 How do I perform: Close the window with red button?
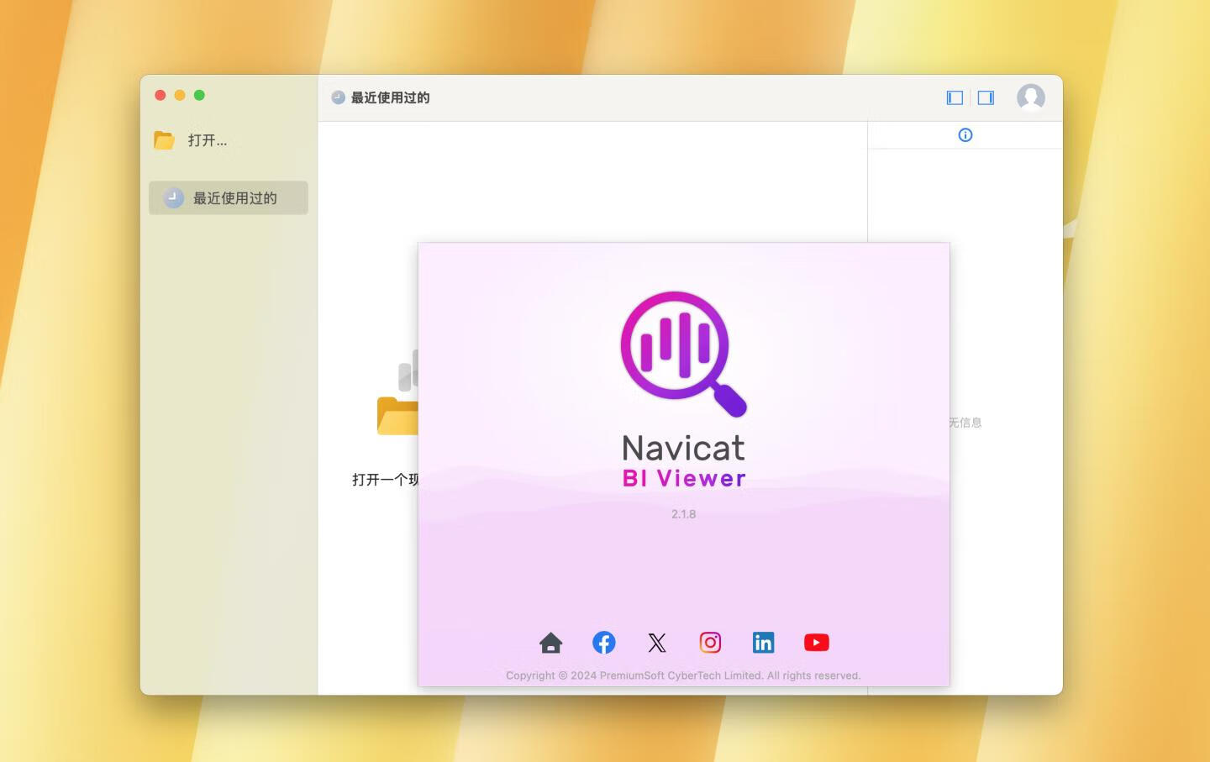pos(160,95)
